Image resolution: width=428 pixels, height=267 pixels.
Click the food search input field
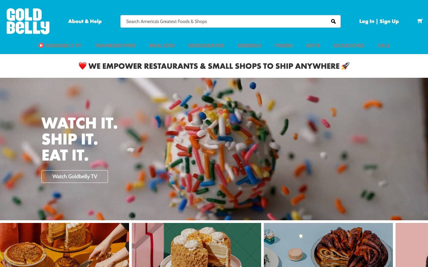[230, 21]
